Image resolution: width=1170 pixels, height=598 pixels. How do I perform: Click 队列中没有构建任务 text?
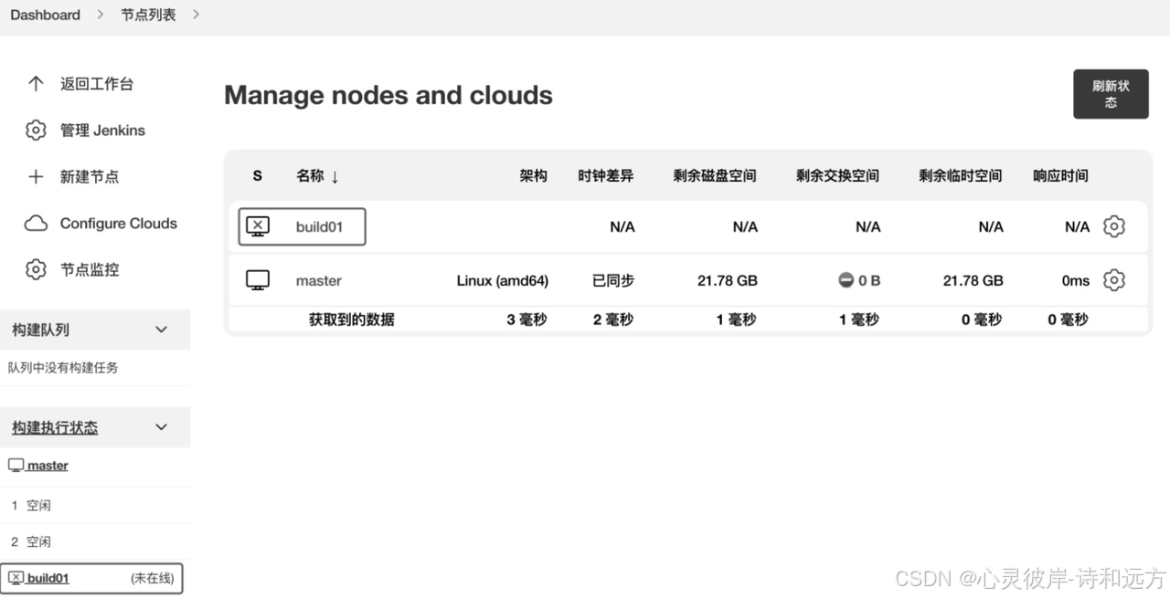click(63, 368)
